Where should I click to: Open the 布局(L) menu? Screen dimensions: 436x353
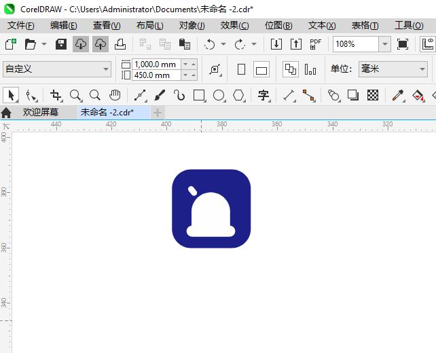[x=150, y=26]
